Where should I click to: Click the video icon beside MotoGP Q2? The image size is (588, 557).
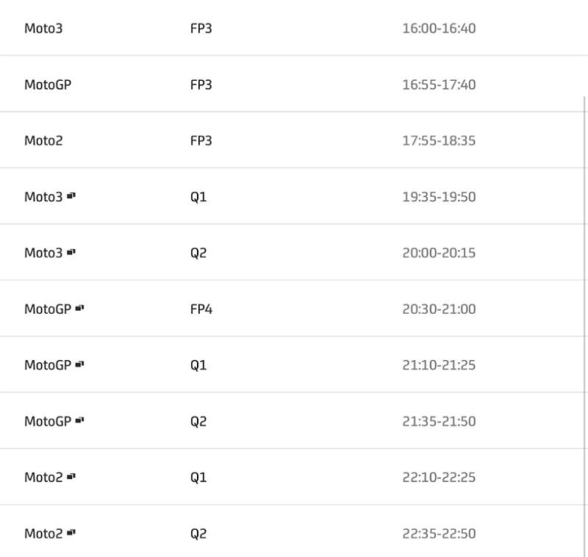point(79,420)
